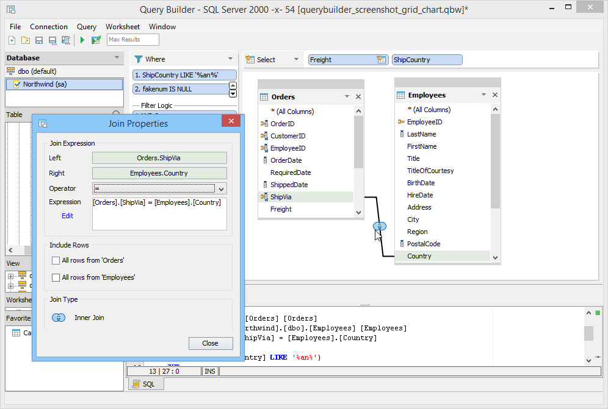Open the Select clause dropdown arrow
The image size is (608, 409).
coord(296,60)
